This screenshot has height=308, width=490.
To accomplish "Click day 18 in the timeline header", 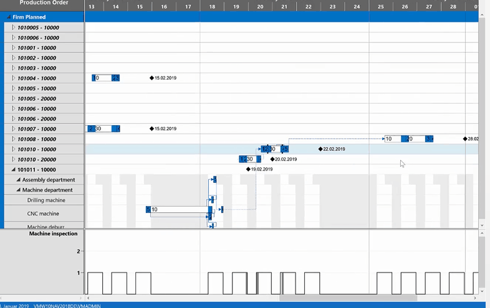I will [x=212, y=6].
